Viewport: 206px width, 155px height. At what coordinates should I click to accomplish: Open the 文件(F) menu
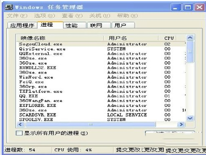(17, 16)
